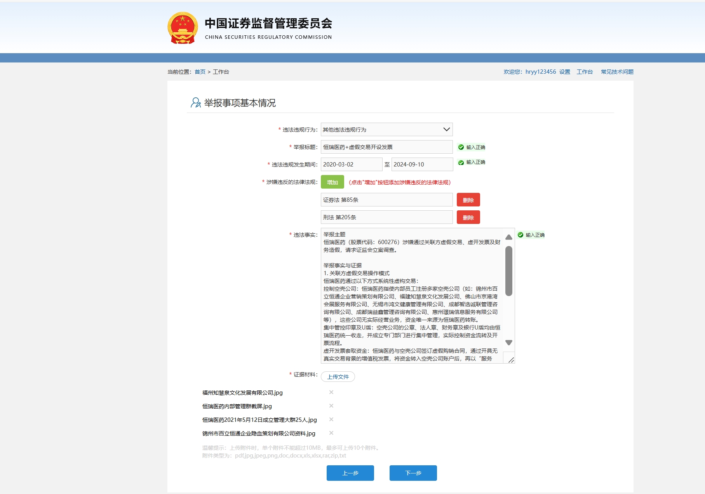Image resolution: width=705 pixels, height=494 pixels.
Task: Click the username hryy123456
Action: (x=541, y=72)
